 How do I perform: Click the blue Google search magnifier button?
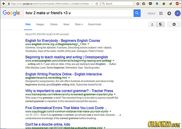pos(137,13)
